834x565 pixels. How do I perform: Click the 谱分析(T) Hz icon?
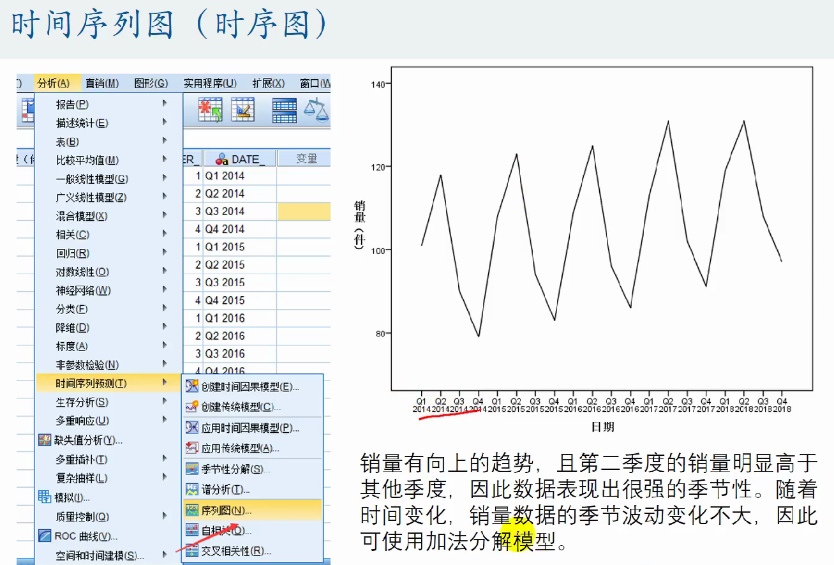(x=192, y=490)
